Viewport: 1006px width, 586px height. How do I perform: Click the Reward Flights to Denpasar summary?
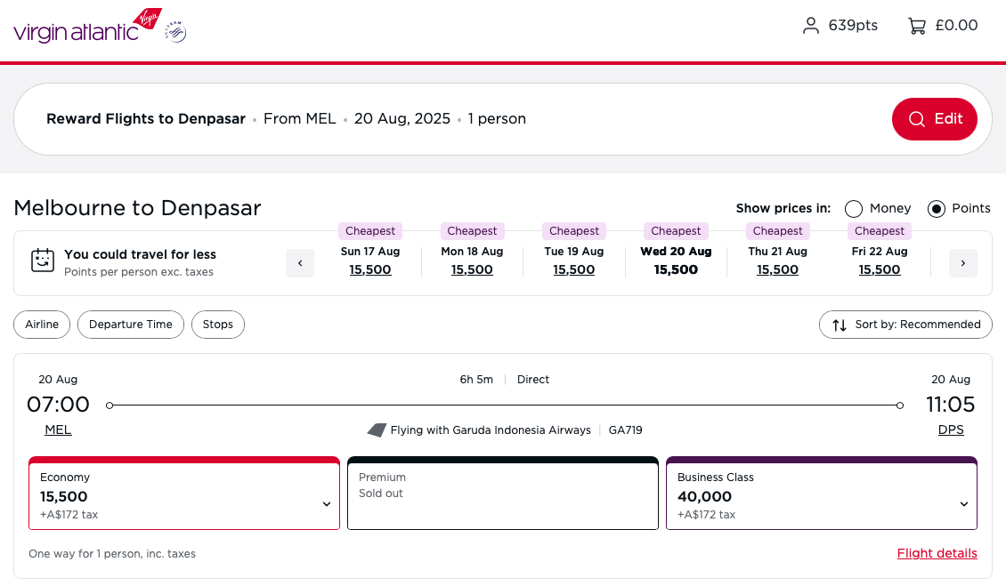pos(146,119)
